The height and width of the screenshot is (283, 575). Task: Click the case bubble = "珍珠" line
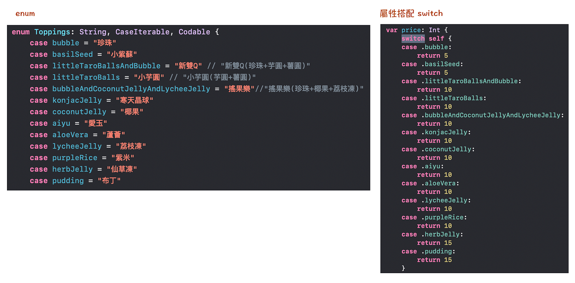point(72,43)
